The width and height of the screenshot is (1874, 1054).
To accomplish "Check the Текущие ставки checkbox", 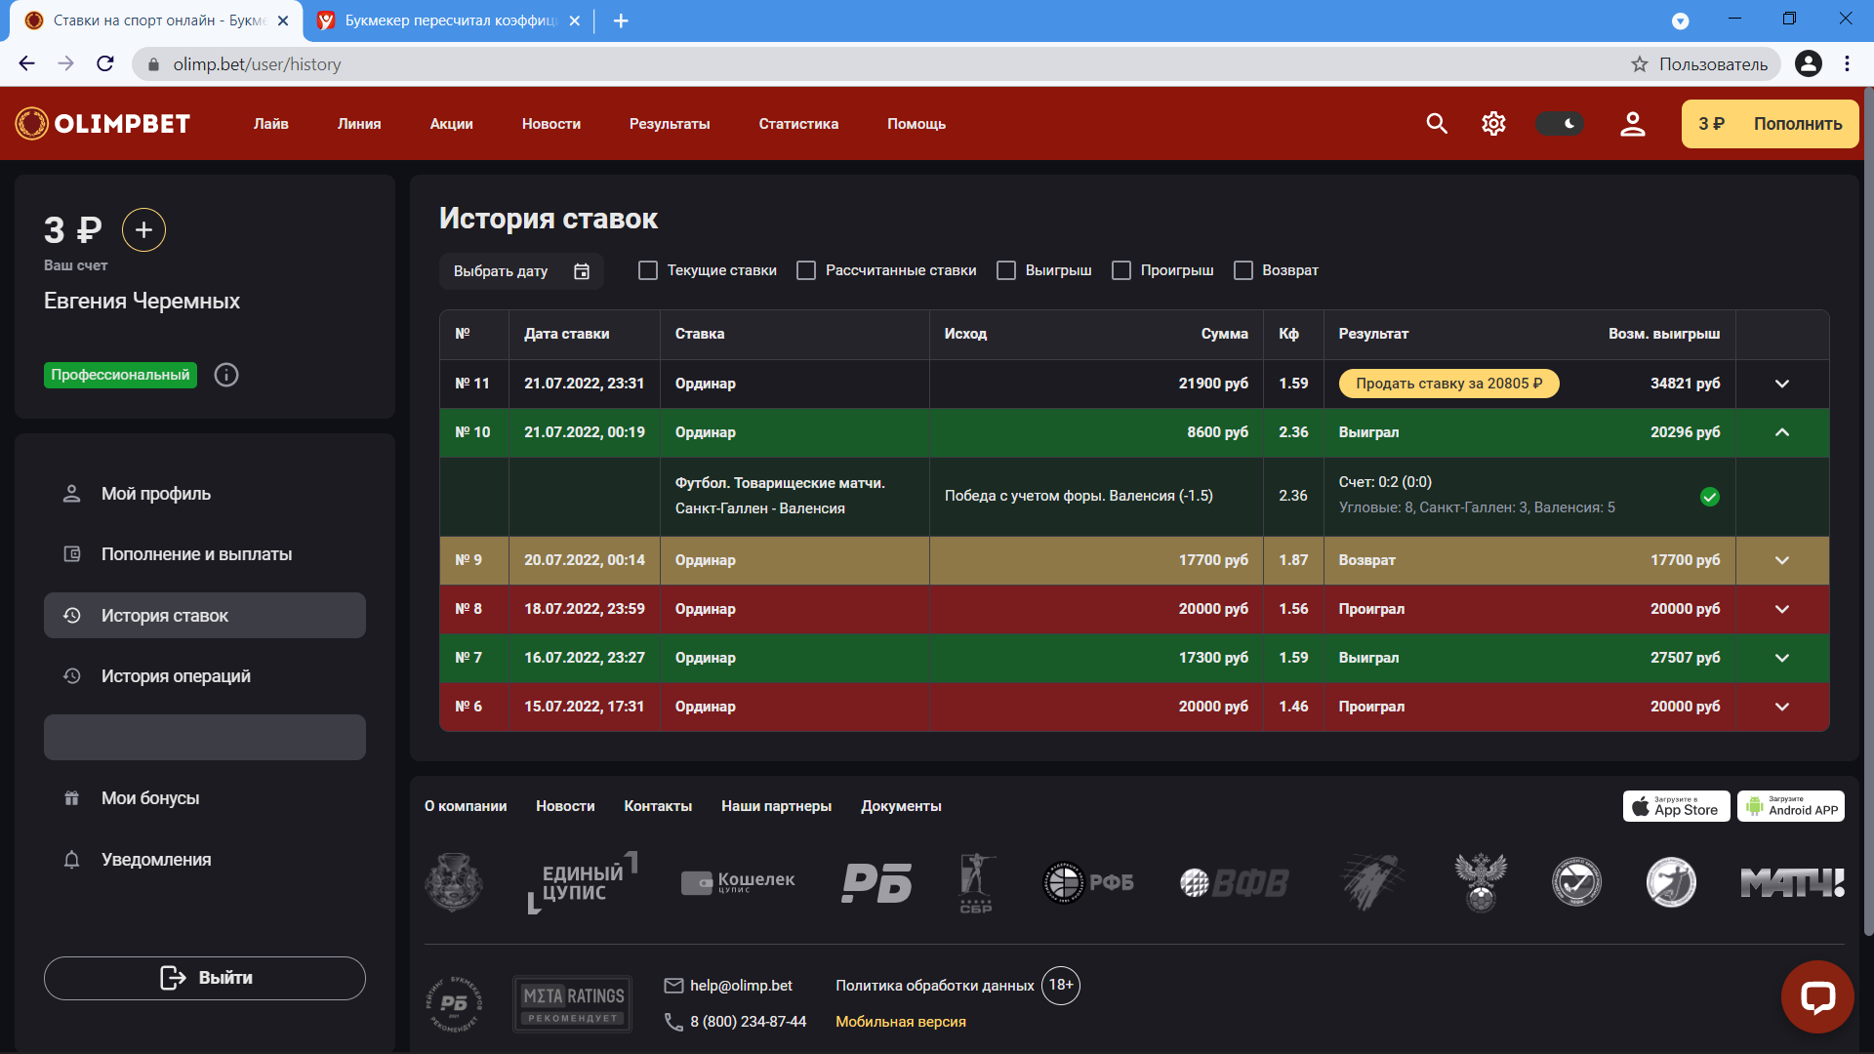I will pyautogui.click(x=648, y=270).
